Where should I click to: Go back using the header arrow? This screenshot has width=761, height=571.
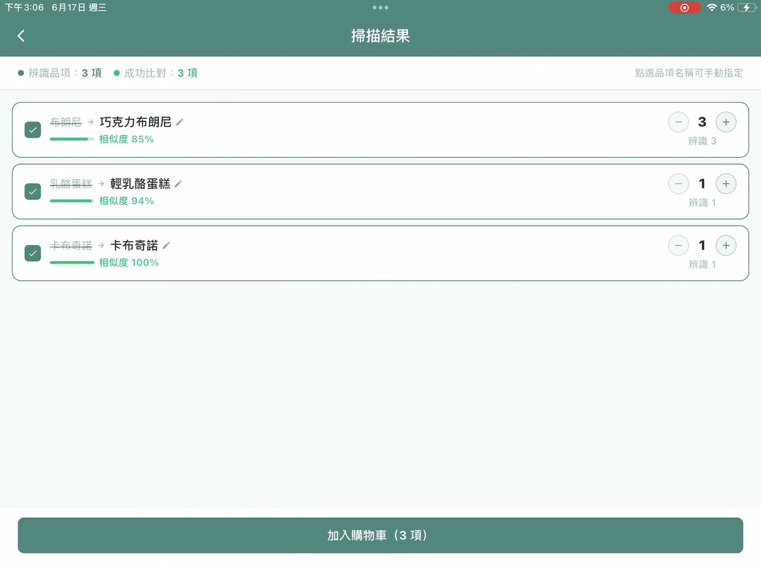21,36
